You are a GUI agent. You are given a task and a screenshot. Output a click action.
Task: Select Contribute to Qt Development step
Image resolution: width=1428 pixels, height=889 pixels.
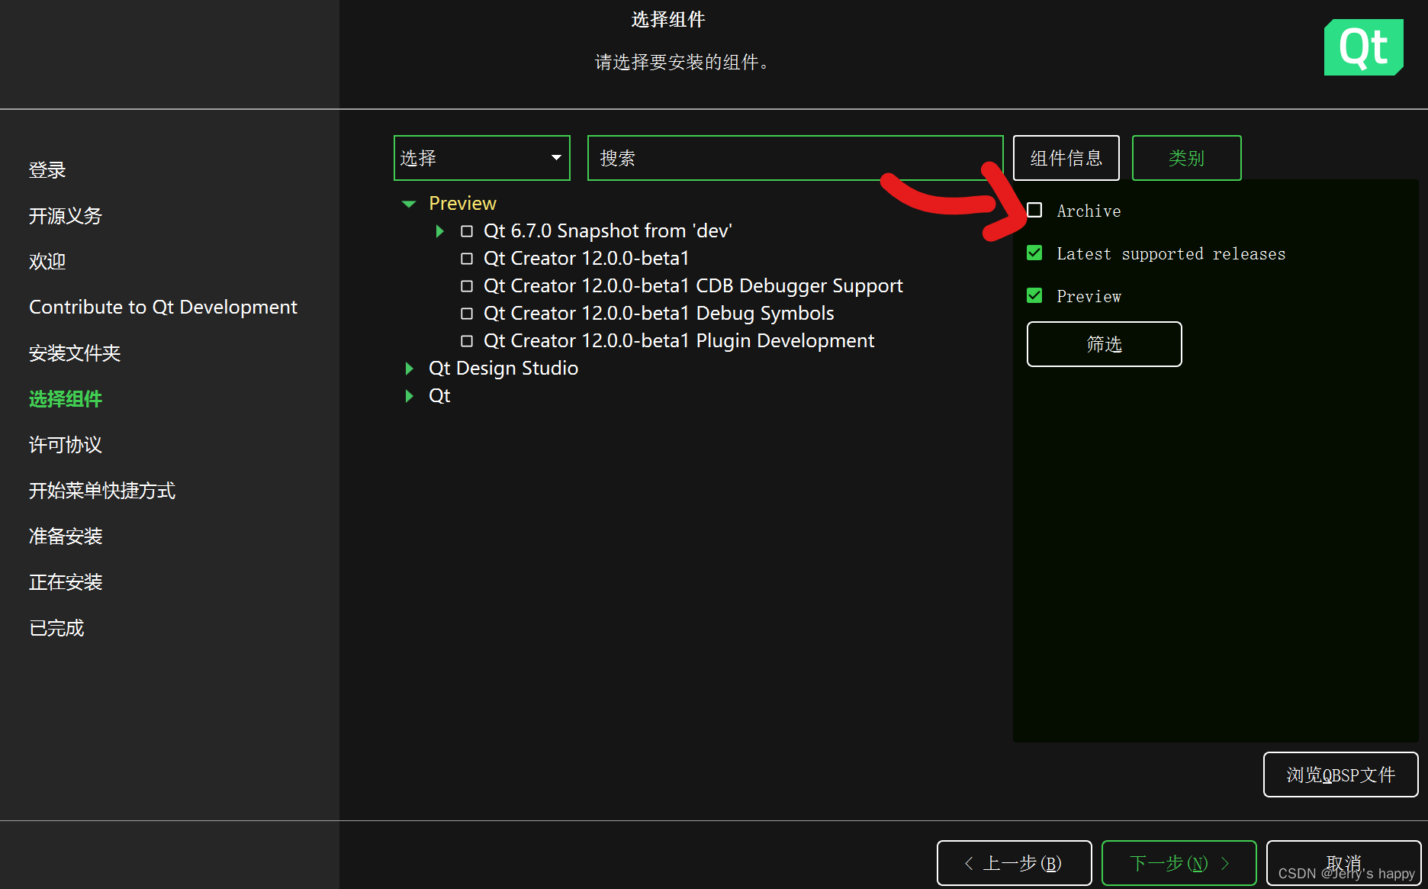pos(163,308)
